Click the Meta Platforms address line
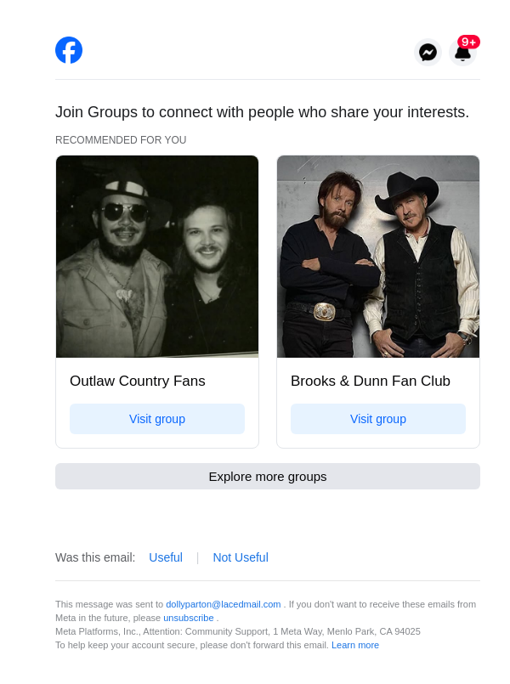Image resolution: width=510 pixels, height=684 pixels. (238, 631)
